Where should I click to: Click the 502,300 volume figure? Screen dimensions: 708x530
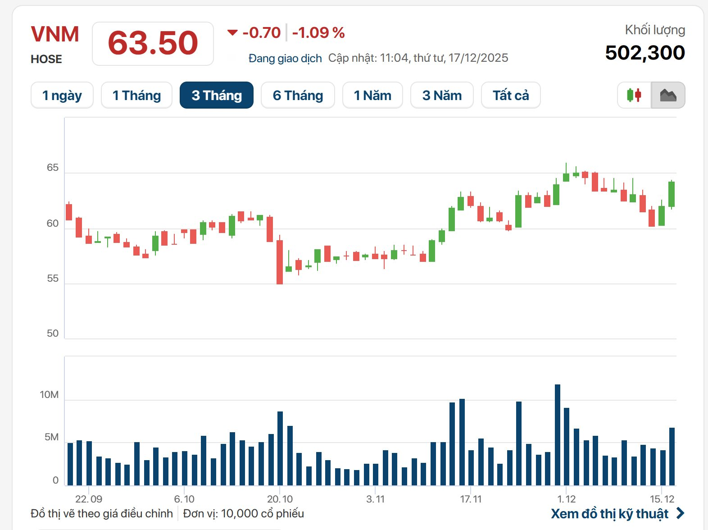coord(645,53)
